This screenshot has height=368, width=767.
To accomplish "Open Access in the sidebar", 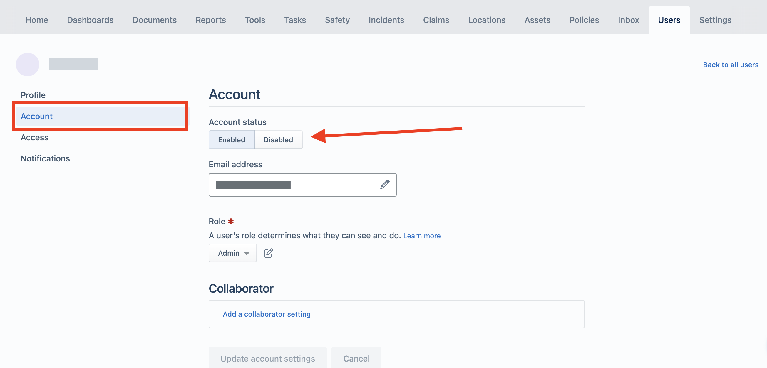I will click(x=34, y=137).
